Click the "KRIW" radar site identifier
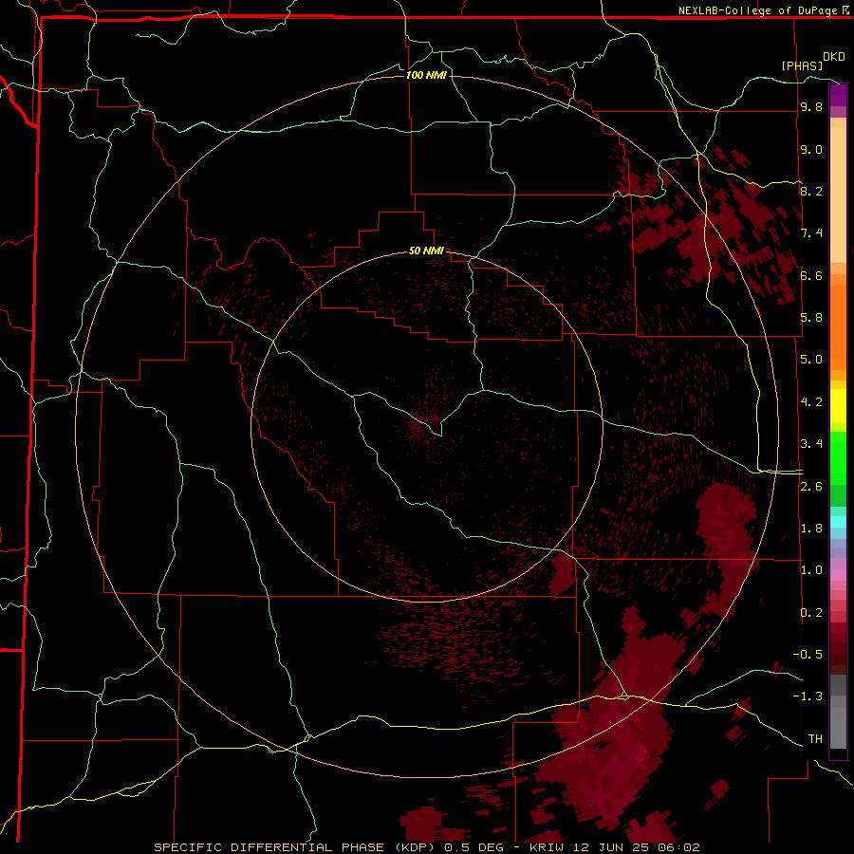 tap(547, 847)
